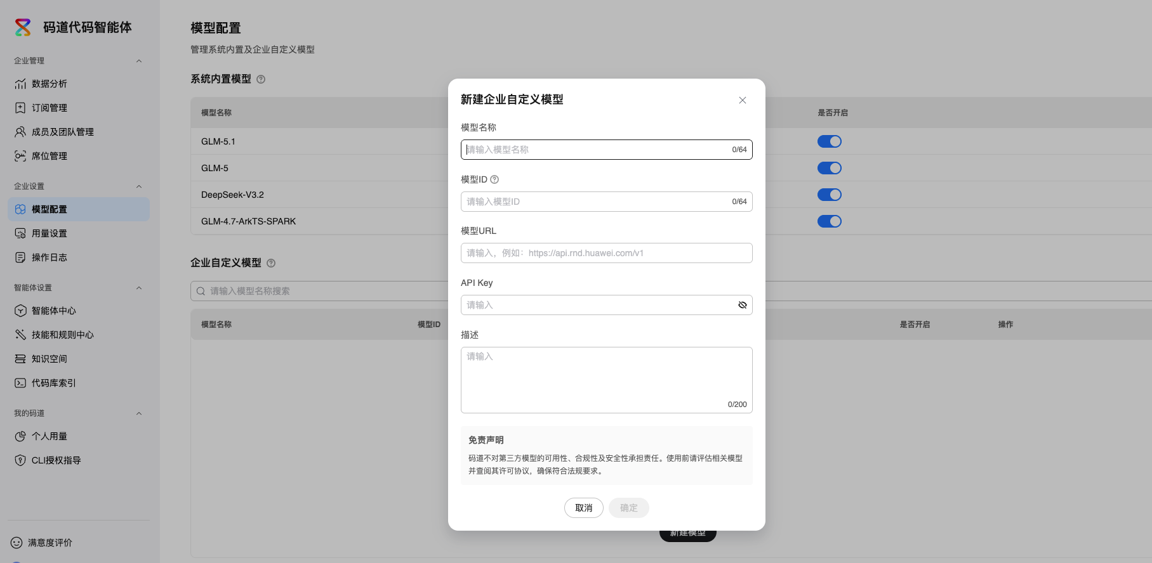Focus the 模型名称 input field
The height and width of the screenshot is (563, 1152).
coord(607,150)
